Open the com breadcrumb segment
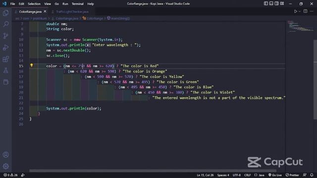The width and height of the screenshot is (317, 178). (x=26, y=18)
